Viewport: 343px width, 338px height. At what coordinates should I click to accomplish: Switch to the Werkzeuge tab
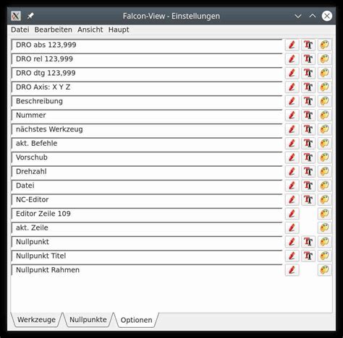(x=36, y=320)
